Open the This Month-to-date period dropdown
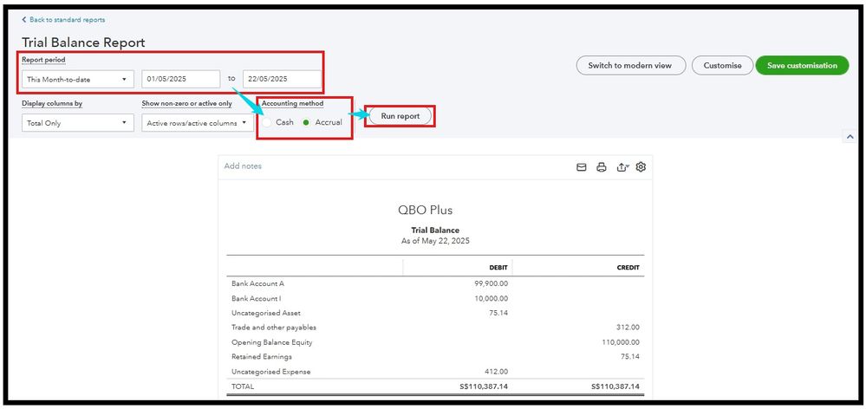 78,79
